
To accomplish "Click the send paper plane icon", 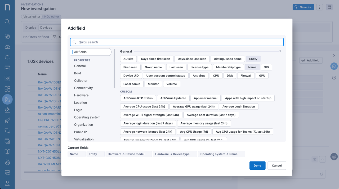I will (322, 174).
